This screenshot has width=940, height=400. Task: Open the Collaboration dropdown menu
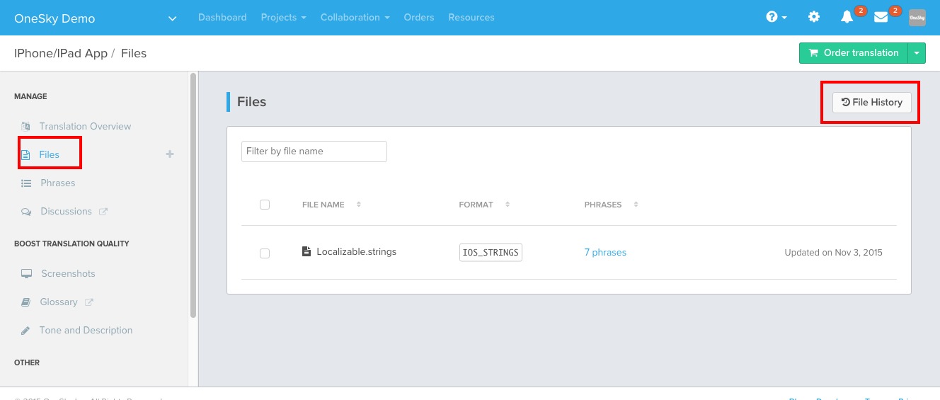355,17
